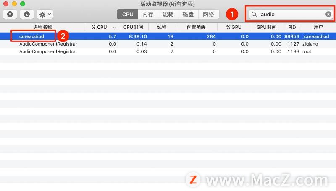Click the quit process (X) toolbar icon
This screenshot has height=191, width=336.
(10, 14)
